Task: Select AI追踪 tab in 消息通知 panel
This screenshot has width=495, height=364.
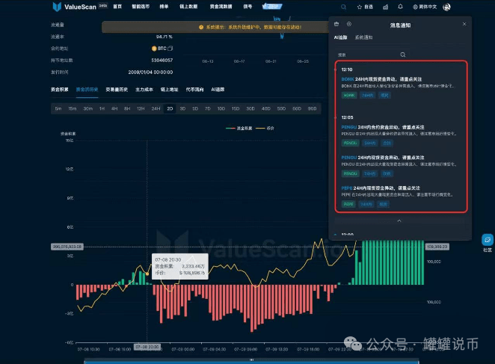Action: pos(341,37)
